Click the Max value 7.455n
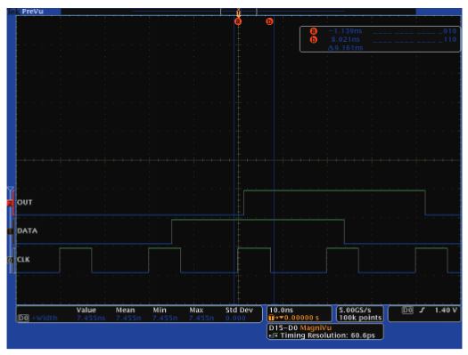Image resolution: width=468 pixels, height=355 pixels. tap(201, 318)
